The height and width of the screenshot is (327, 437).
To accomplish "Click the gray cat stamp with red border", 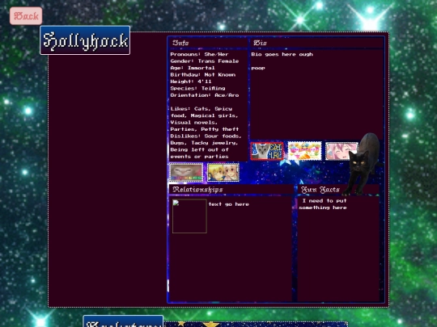I will click(x=267, y=151).
